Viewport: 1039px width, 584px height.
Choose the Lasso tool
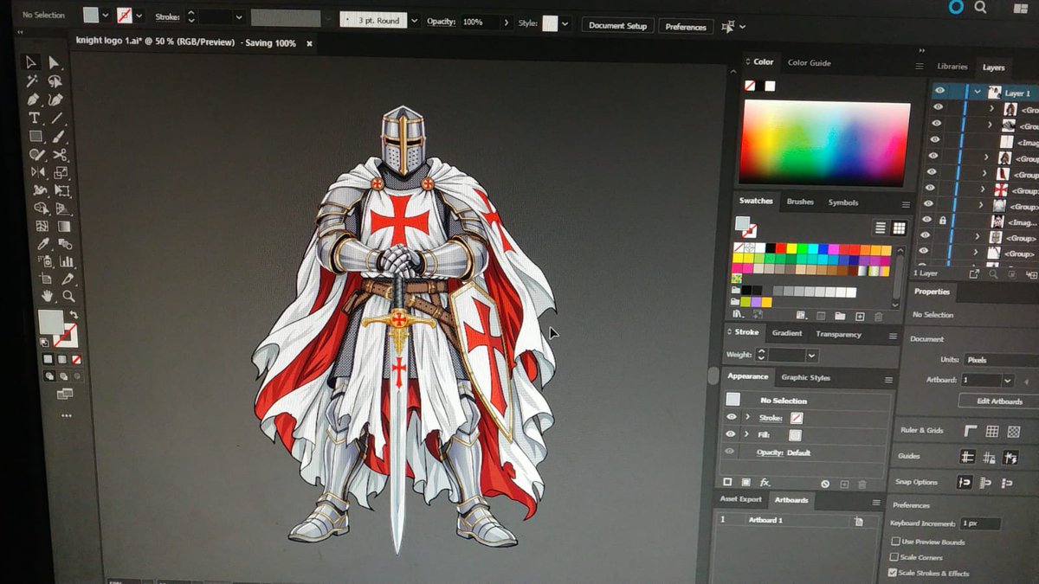coord(55,81)
